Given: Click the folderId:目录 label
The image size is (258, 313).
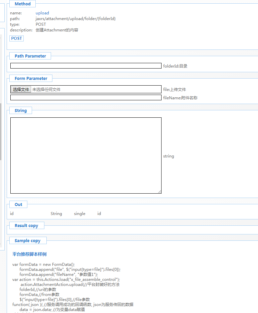Looking at the screenshot, I should tap(175, 66).
